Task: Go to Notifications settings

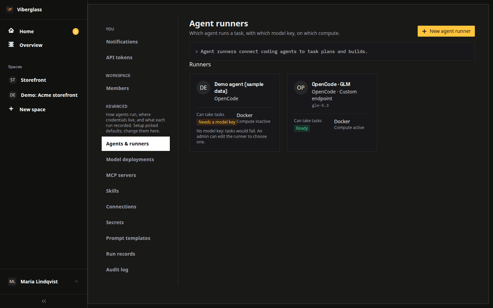Action: pyautogui.click(x=136, y=42)
